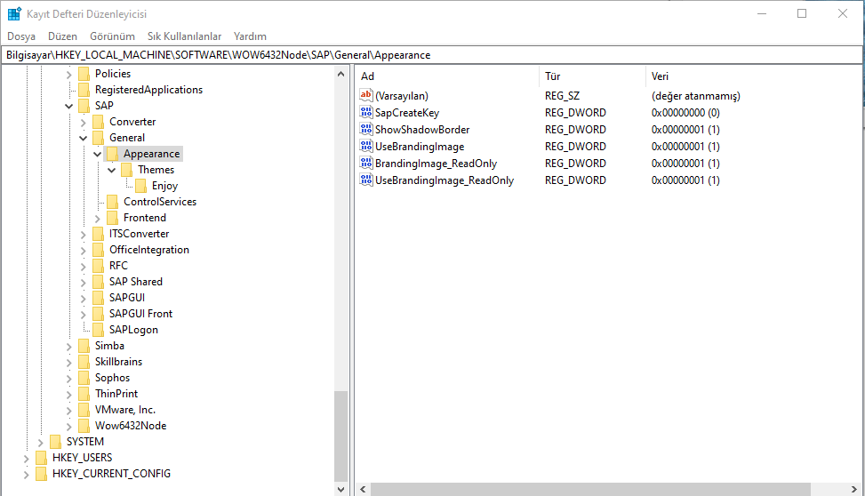Expand the HKEY_CURRENT_CONFIG hive
865x496 pixels.
(26, 475)
